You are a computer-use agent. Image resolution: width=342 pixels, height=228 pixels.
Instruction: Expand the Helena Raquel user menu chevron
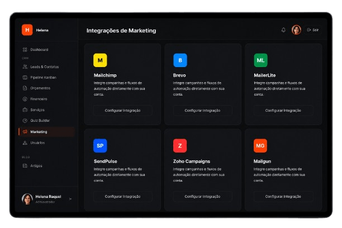click(x=70, y=199)
